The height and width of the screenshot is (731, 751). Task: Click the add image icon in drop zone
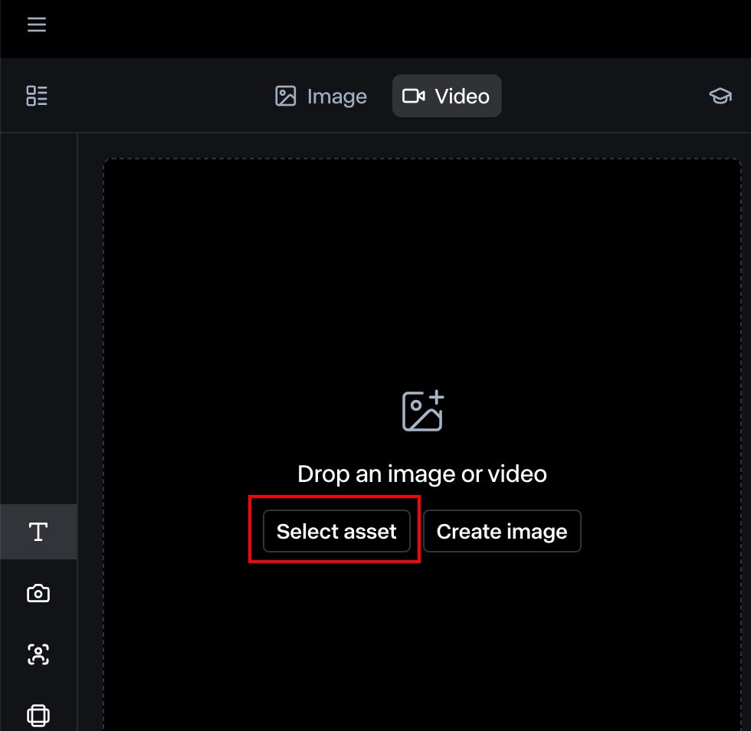pyautogui.click(x=423, y=411)
